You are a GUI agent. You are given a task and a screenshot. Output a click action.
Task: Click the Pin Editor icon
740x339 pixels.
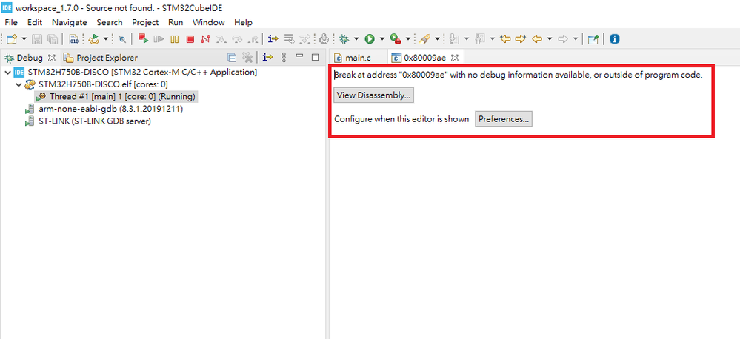click(x=593, y=39)
